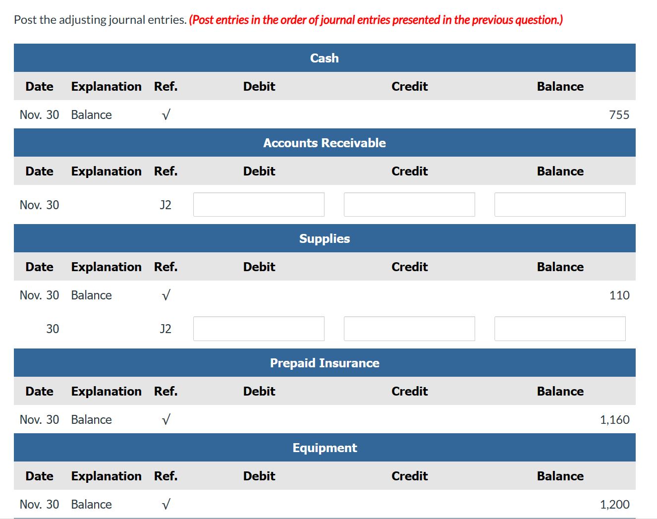Screen dimensions: 657x519
Task: Click the J2 reference in Supplies ledger
Action: pyautogui.click(x=165, y=329)
